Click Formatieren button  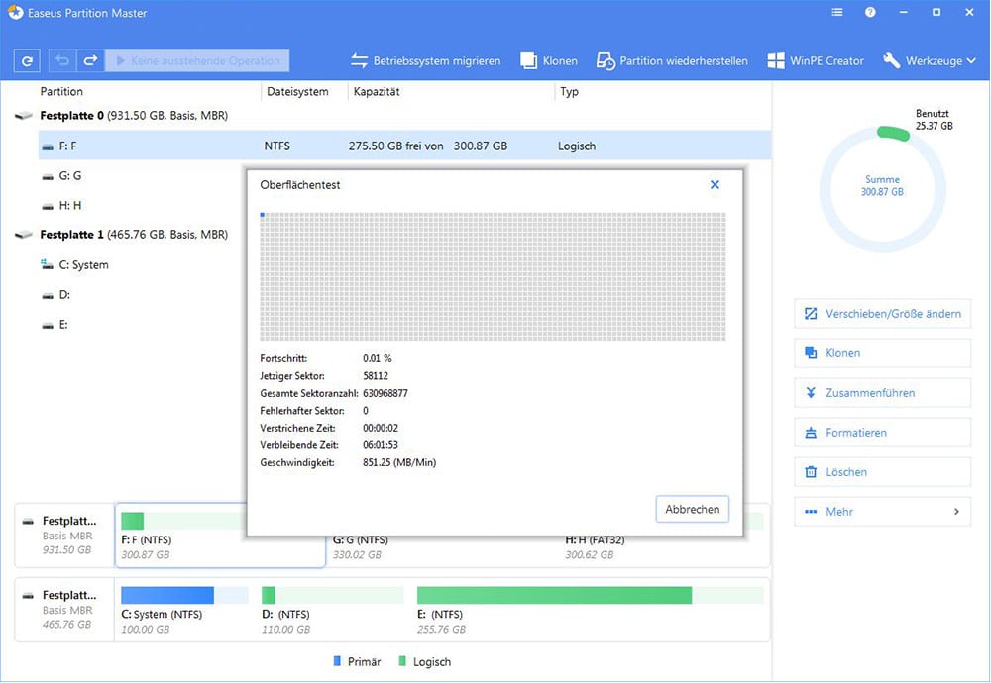(x=882, y=433)
